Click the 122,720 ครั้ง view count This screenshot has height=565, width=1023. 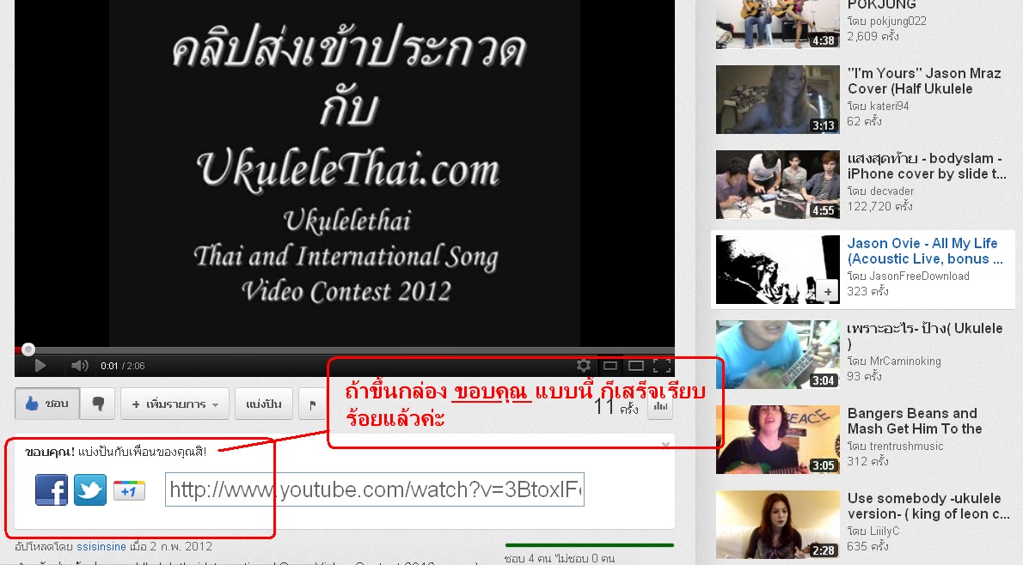(x=879, y=207)
